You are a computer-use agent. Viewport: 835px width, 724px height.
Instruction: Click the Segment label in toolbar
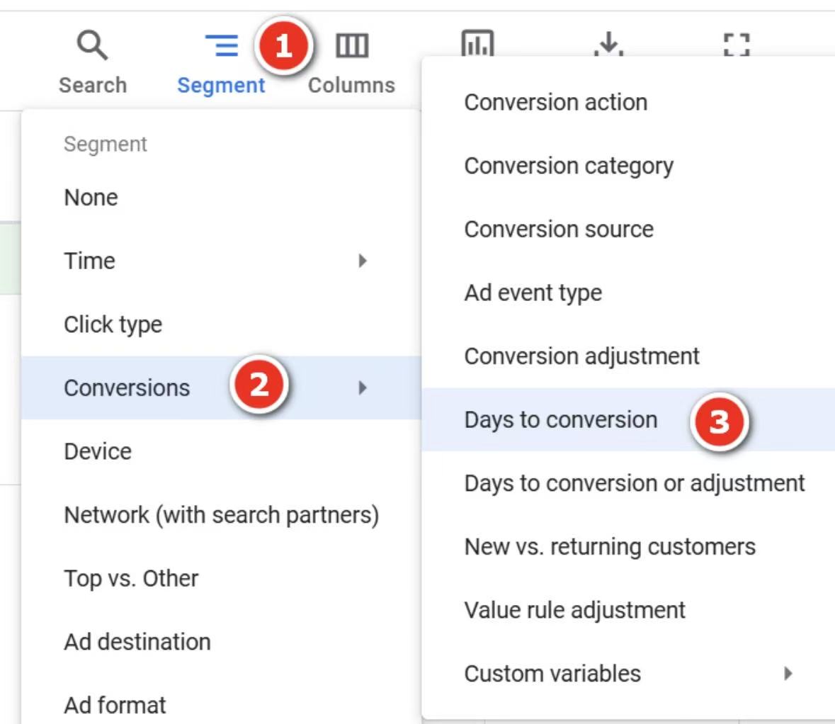[x=221, y=85]
